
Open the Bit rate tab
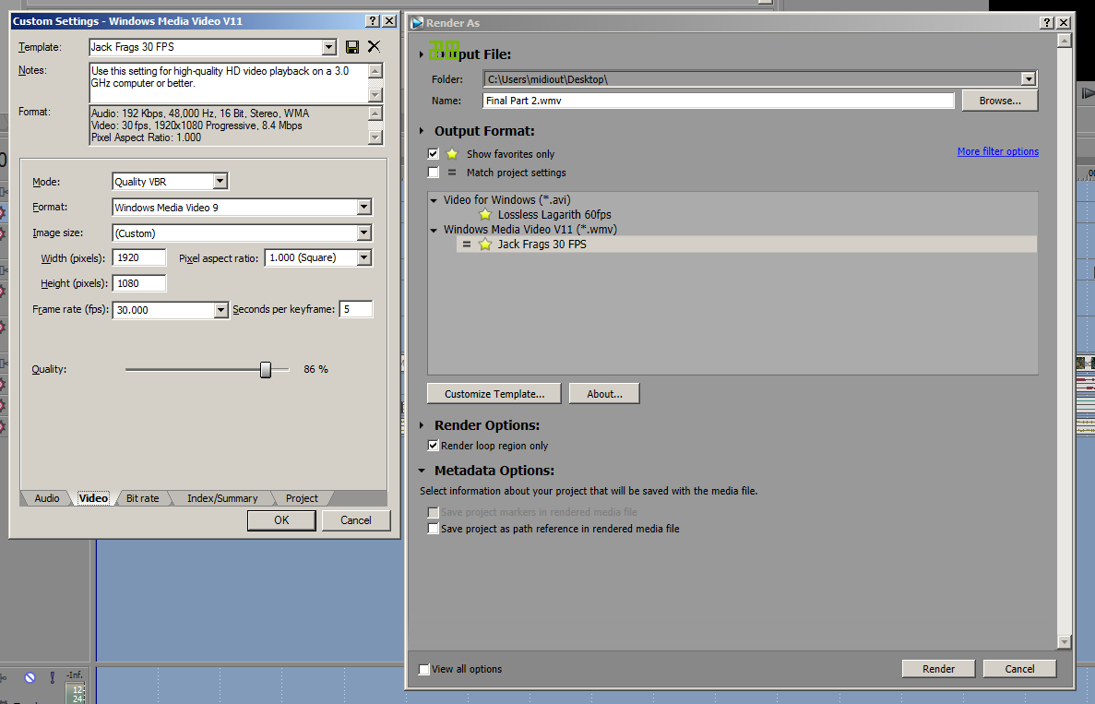coord(142,498)
